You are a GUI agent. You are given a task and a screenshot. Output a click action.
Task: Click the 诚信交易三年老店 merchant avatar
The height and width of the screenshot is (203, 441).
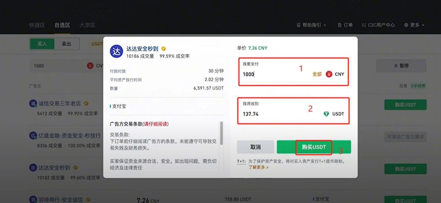(33, 103)
